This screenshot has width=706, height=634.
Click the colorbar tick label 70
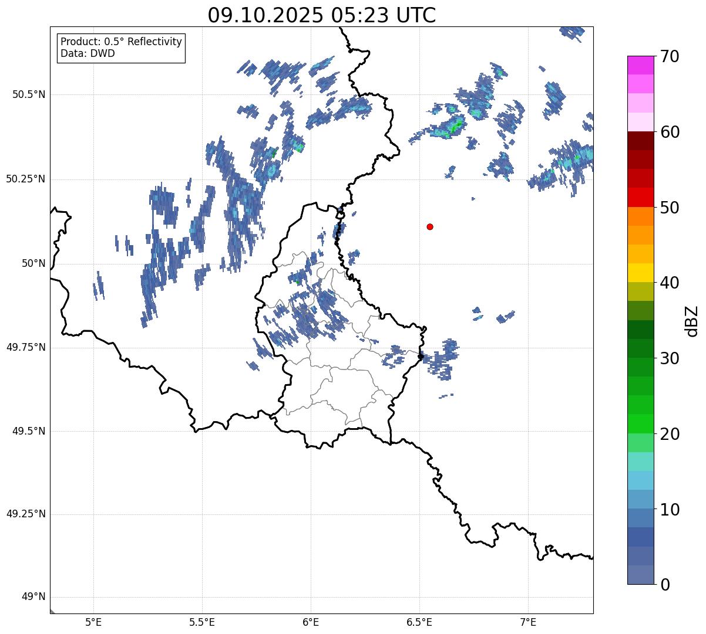[x=670, y=56]
